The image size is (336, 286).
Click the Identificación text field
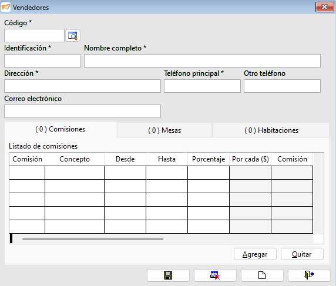[42, 61]
